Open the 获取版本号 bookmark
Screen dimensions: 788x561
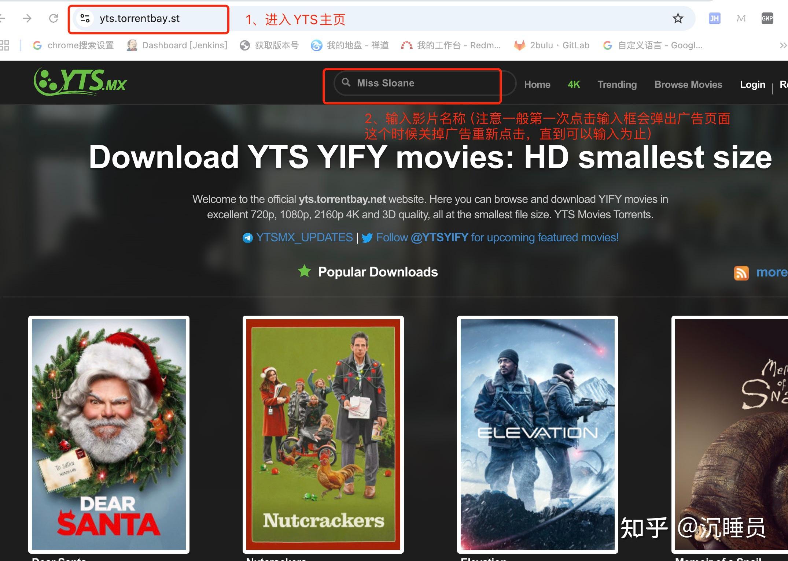[x=269, y=45]
